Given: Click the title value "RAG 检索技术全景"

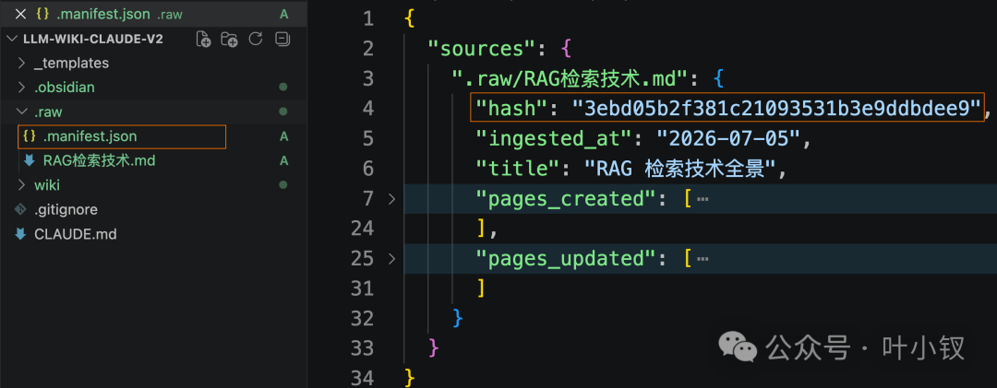Looking at the screenshot, I should tap(681, 169).
